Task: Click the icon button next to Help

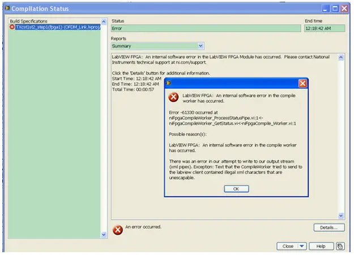Action: pos(340,246)
